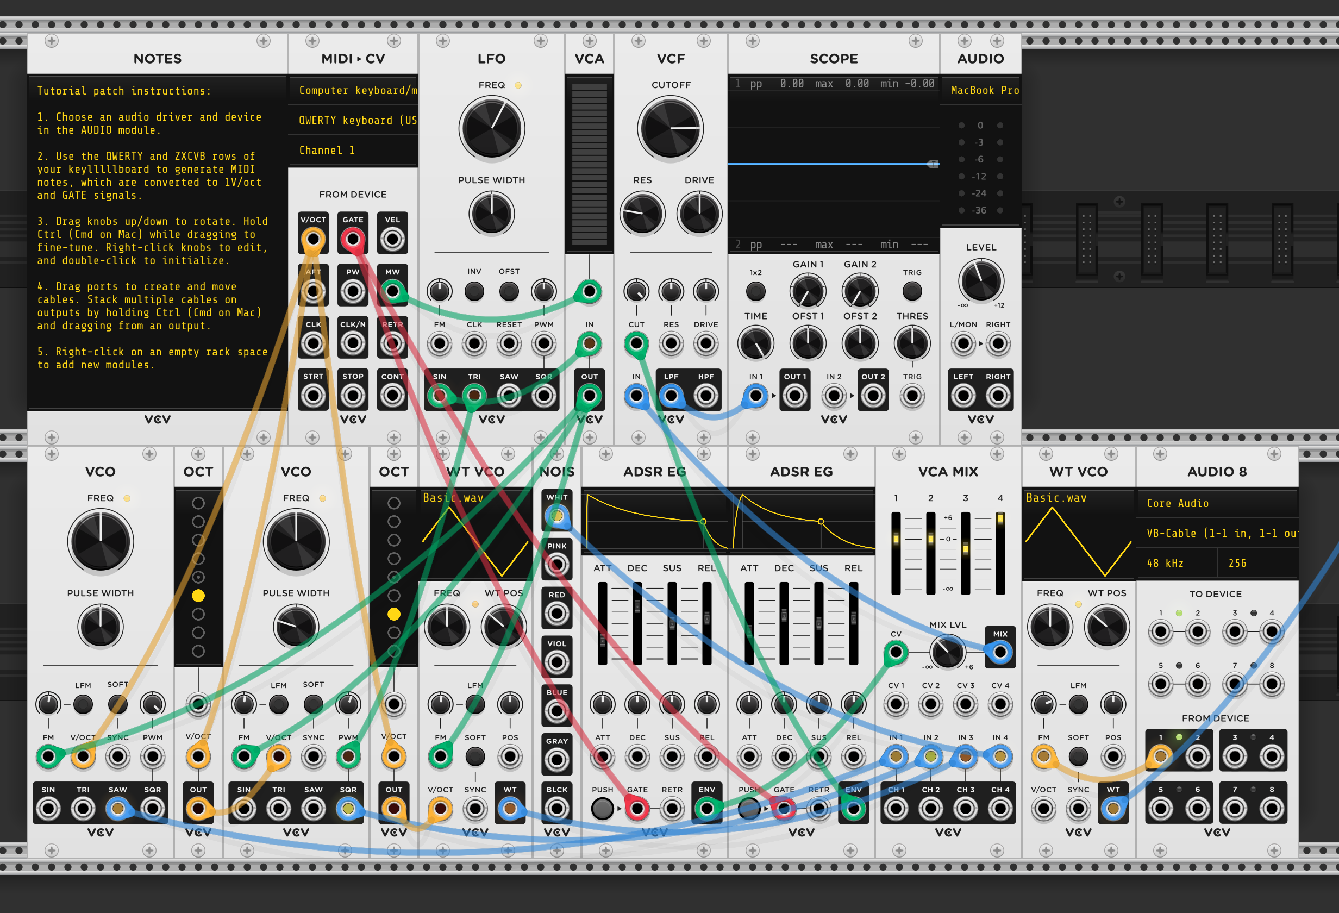Click the VEL output port on MIDI-CV
This screenshot has height=913, width=1339.
[392, 239]
